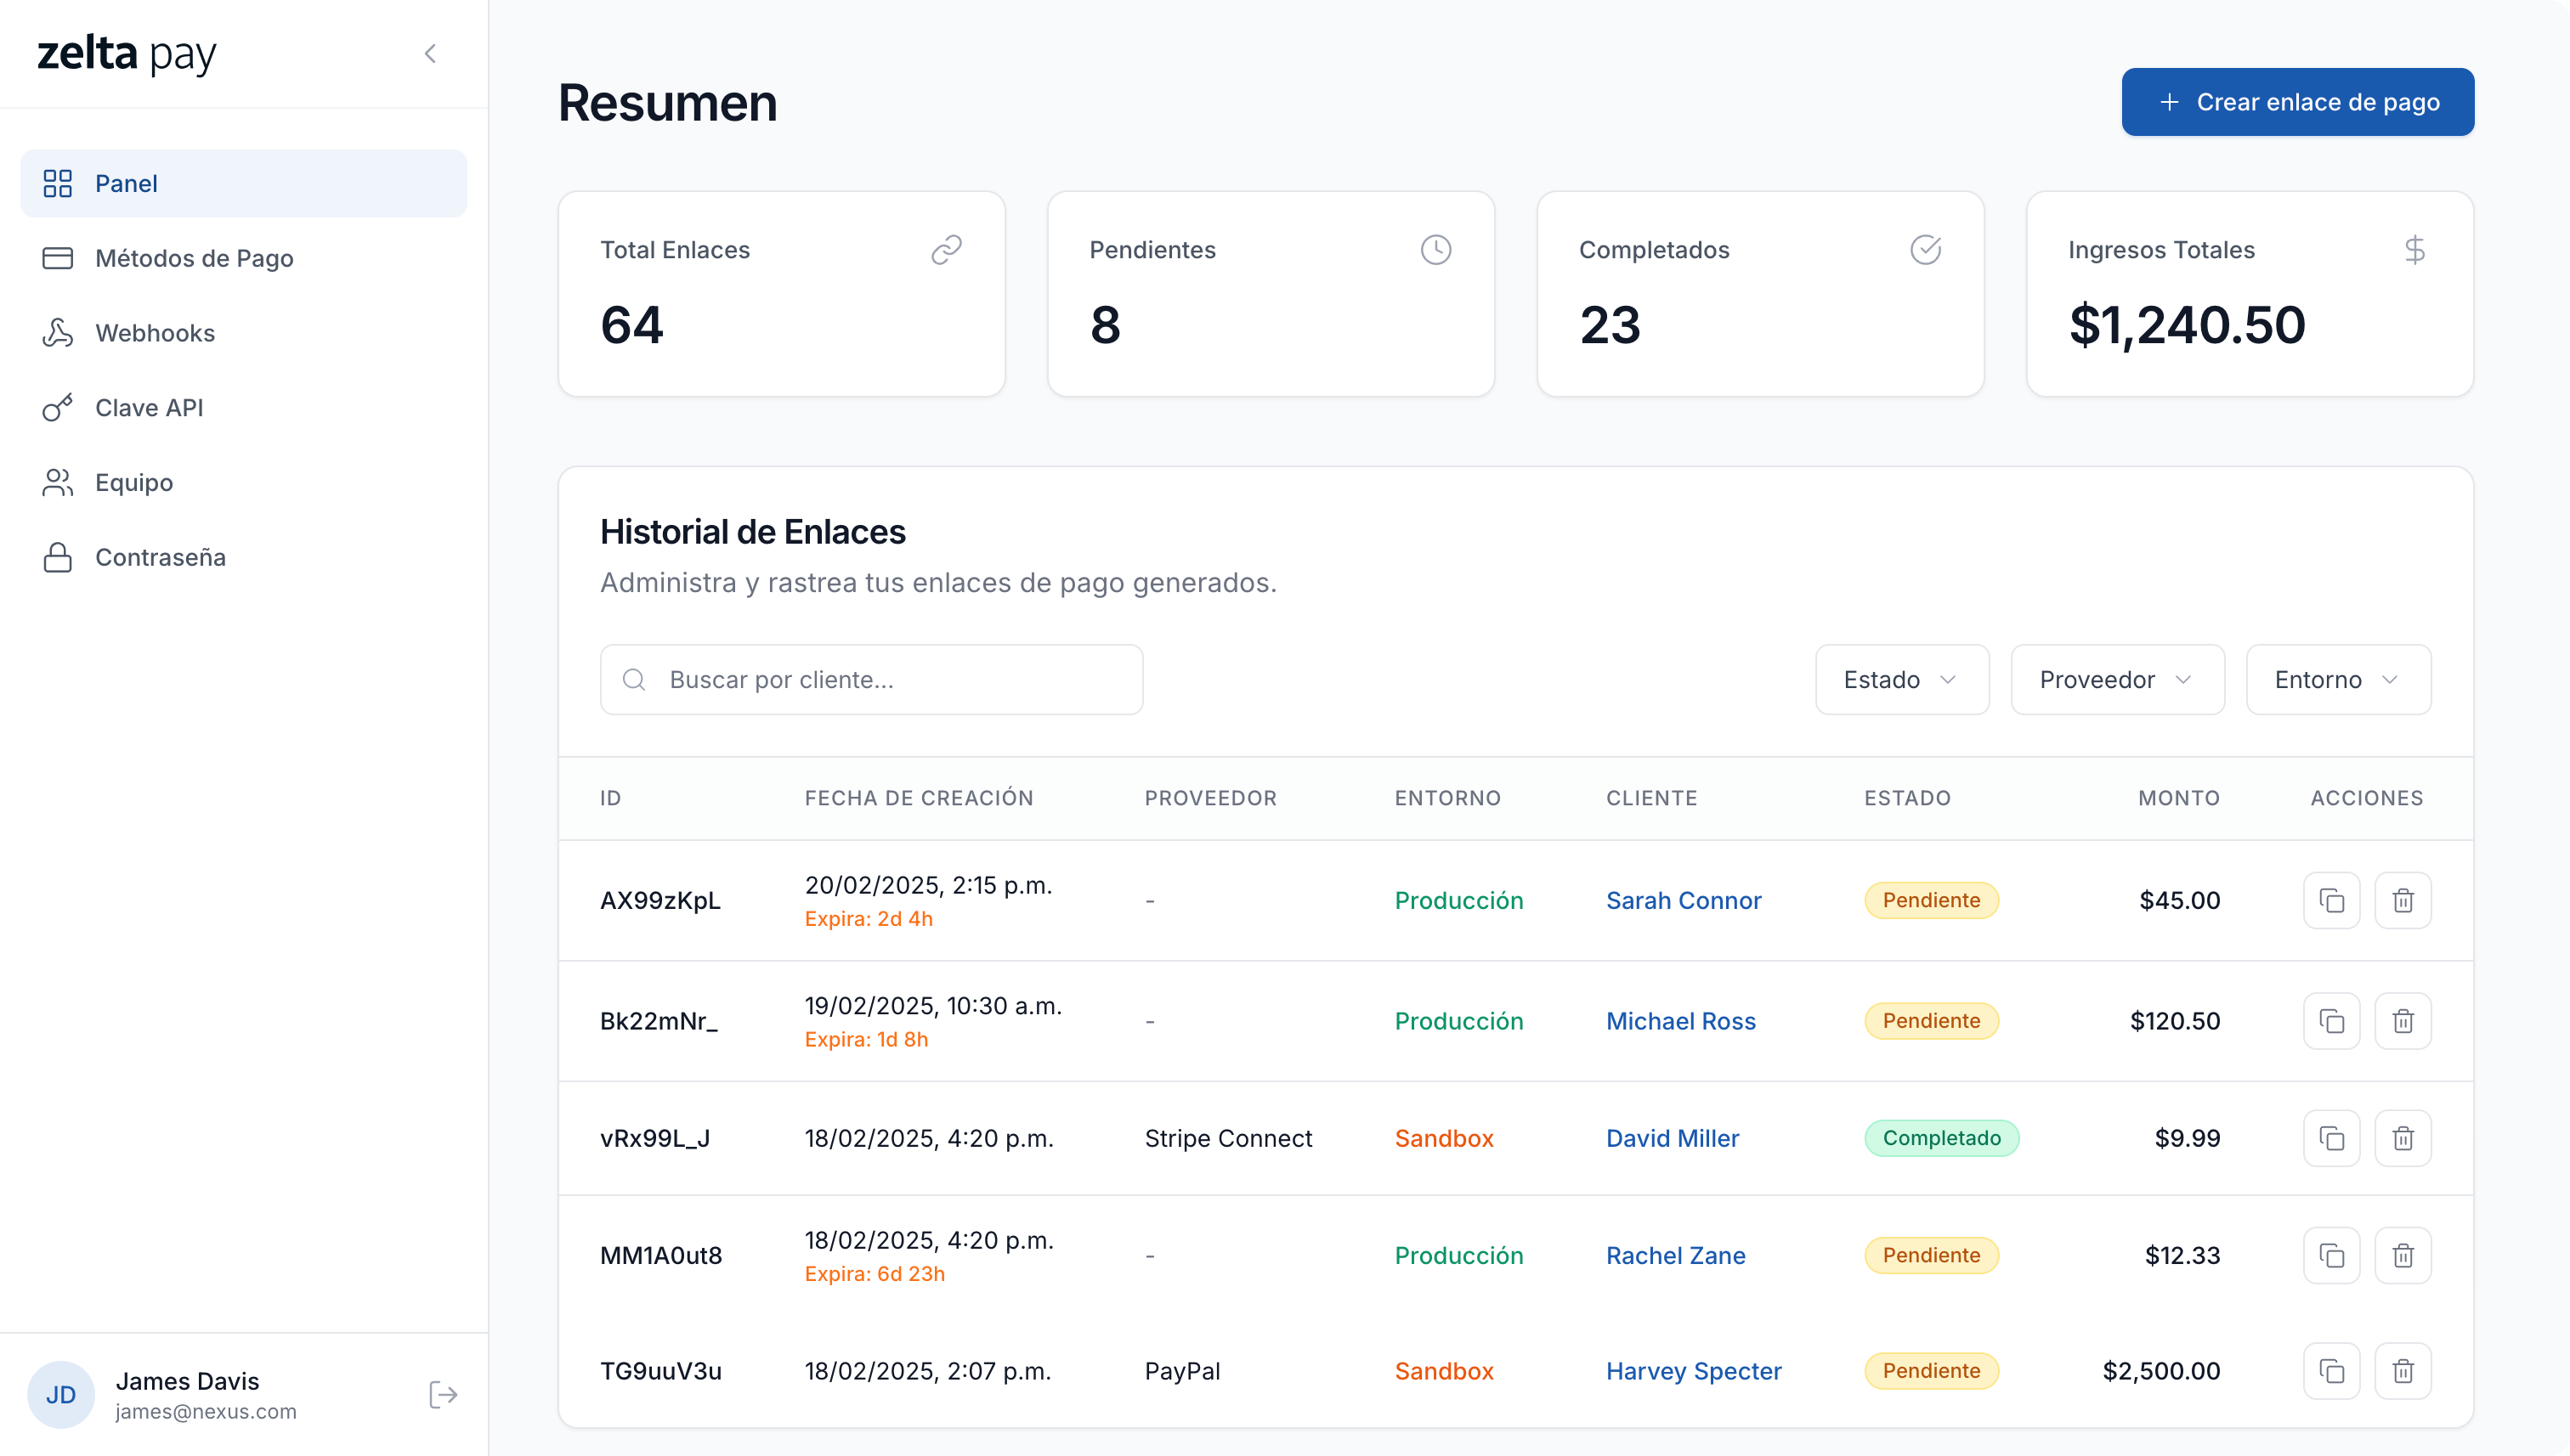
Task: Open the Contraseña settings
Action: coord(160,557)
